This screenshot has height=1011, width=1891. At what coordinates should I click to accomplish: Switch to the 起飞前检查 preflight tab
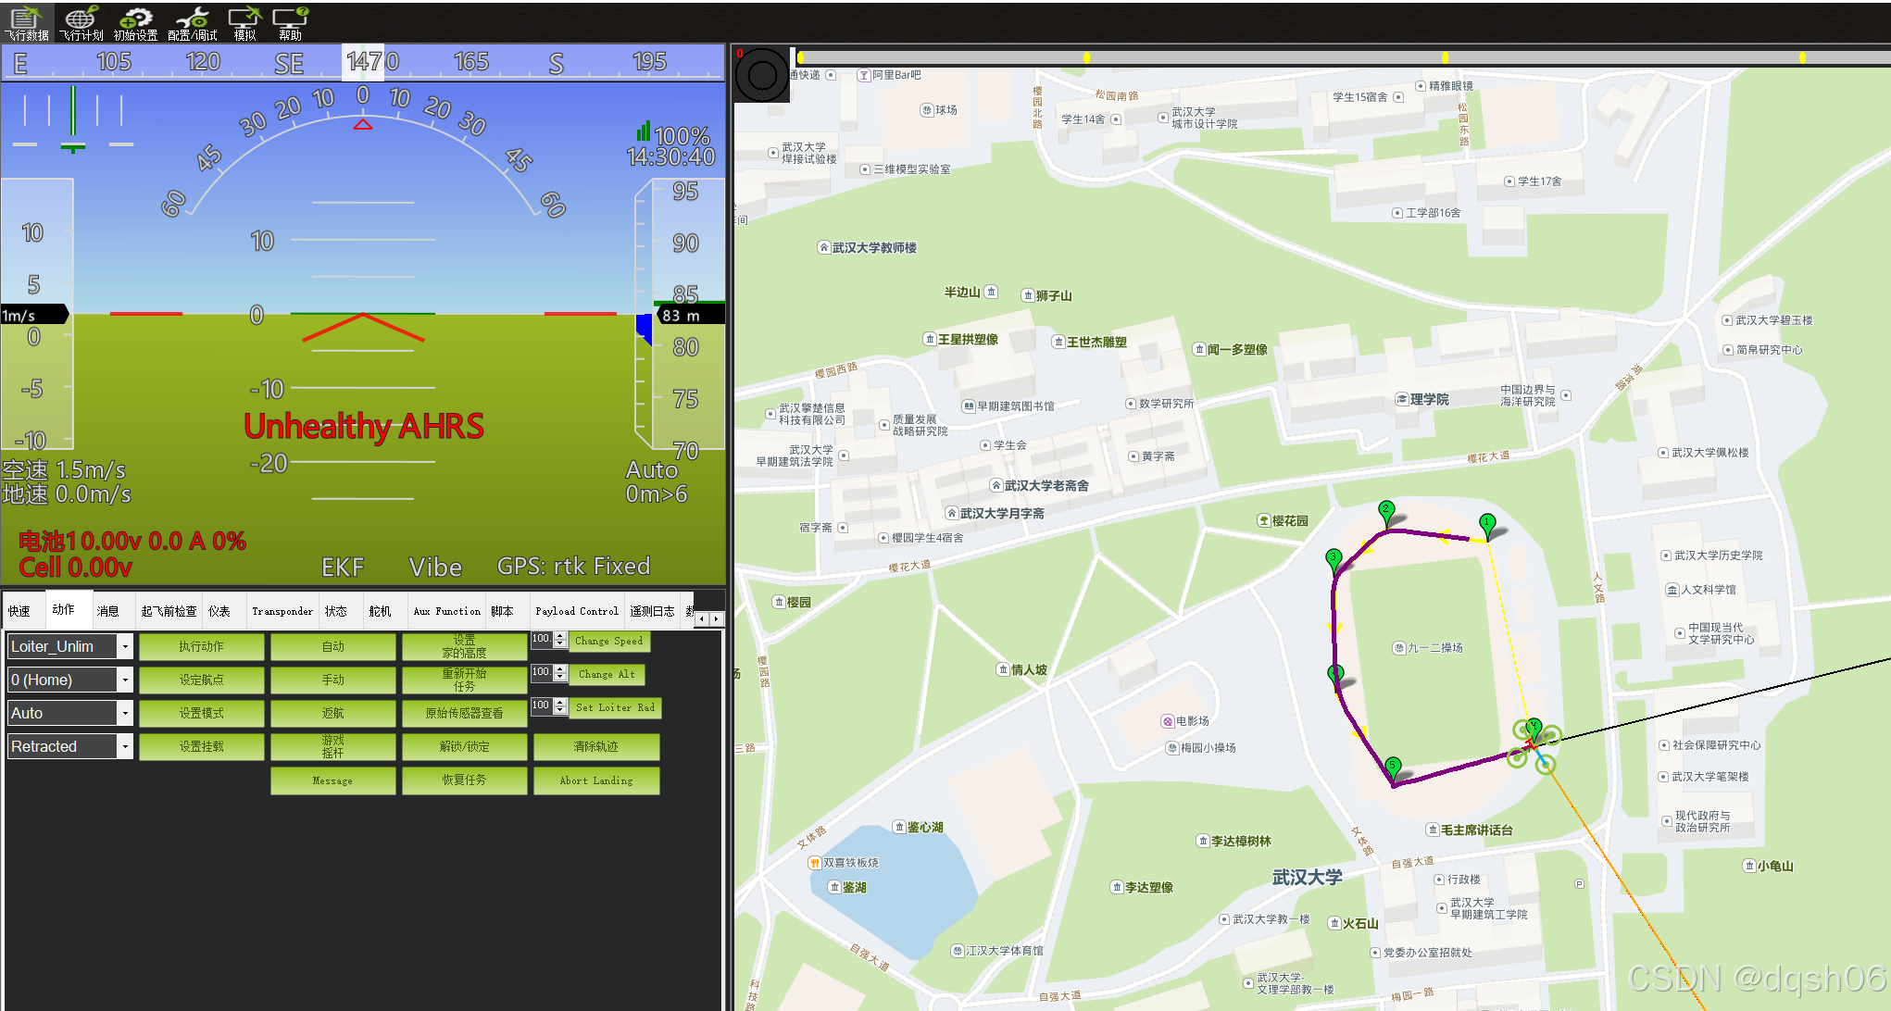(169, 611)
